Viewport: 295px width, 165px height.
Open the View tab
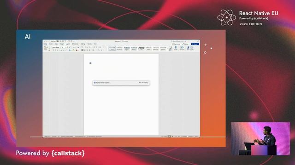95,44
